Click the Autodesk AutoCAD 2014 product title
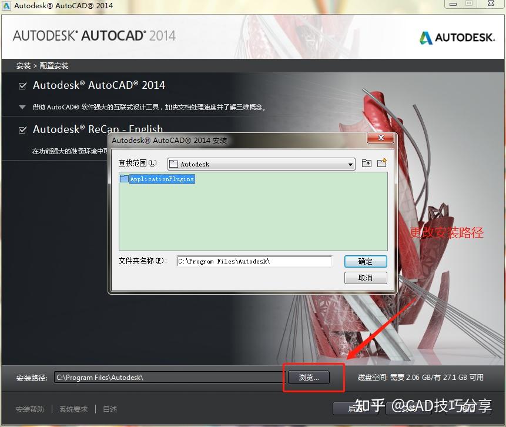The height and width of the screenshot is (427, 506). (x=99, y=85)
